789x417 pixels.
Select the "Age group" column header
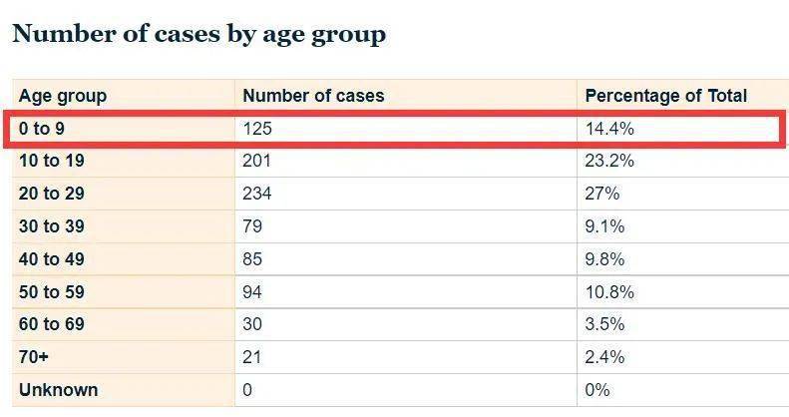(x=63, y=96)
